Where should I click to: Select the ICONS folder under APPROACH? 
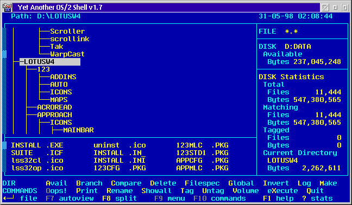(61, 123)
